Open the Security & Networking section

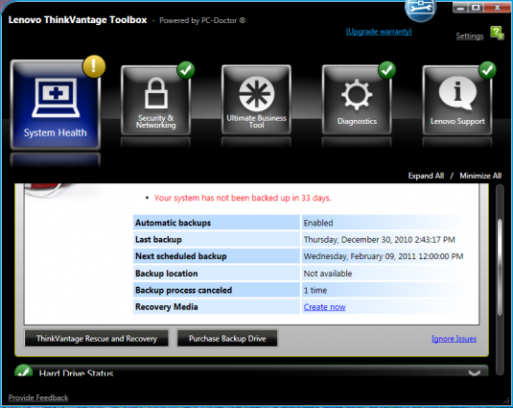tap(155, 100)
